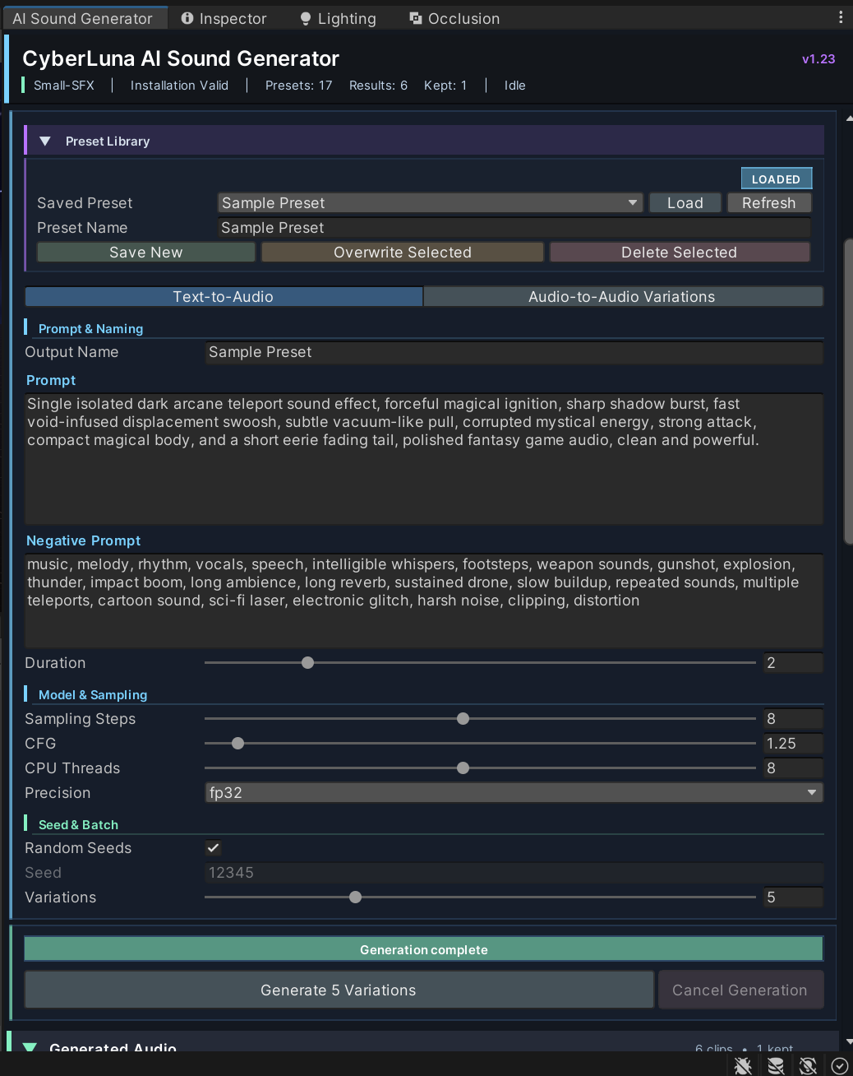Click the Delete Selected button

[680, 253]
